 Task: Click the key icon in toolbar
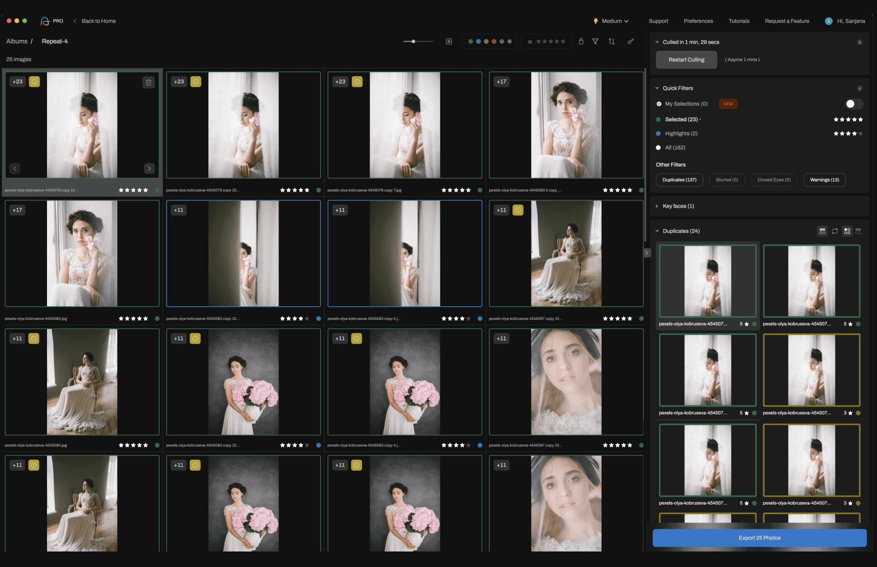pos(630,42)
